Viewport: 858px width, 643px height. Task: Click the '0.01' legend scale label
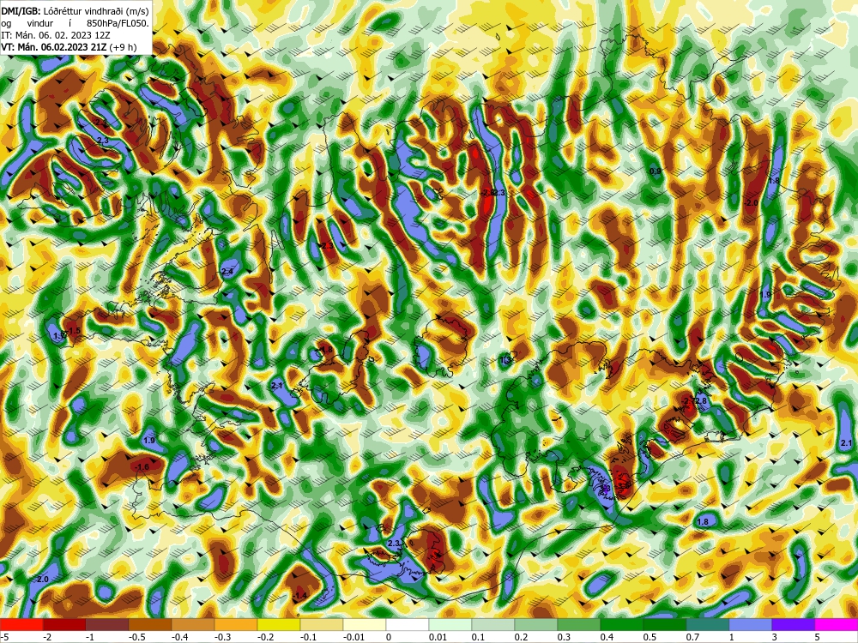[x=438, y=637]
